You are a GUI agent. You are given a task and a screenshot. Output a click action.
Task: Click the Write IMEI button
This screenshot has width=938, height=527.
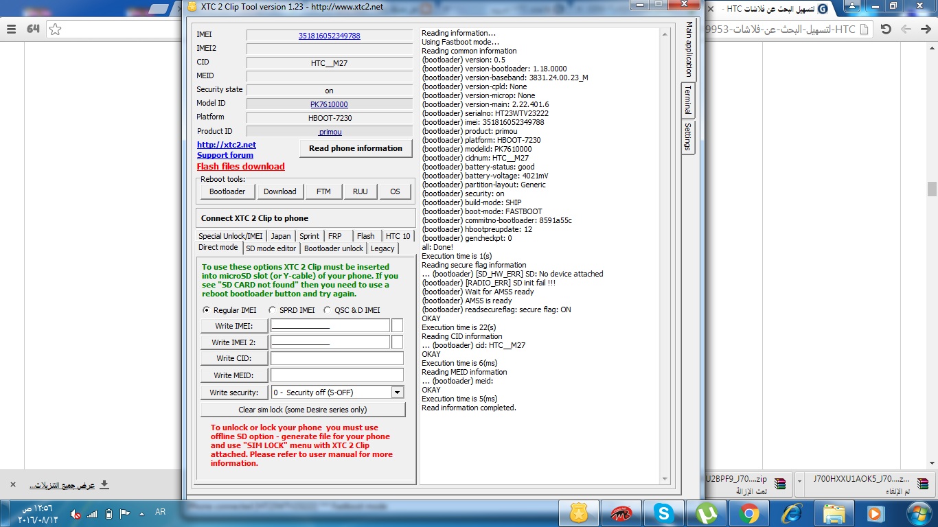233,325
